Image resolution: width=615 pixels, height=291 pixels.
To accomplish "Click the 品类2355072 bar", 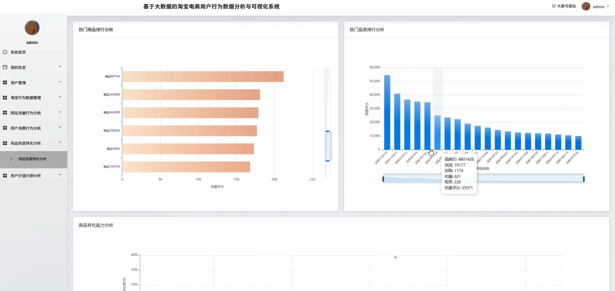I will coord(407,124).
